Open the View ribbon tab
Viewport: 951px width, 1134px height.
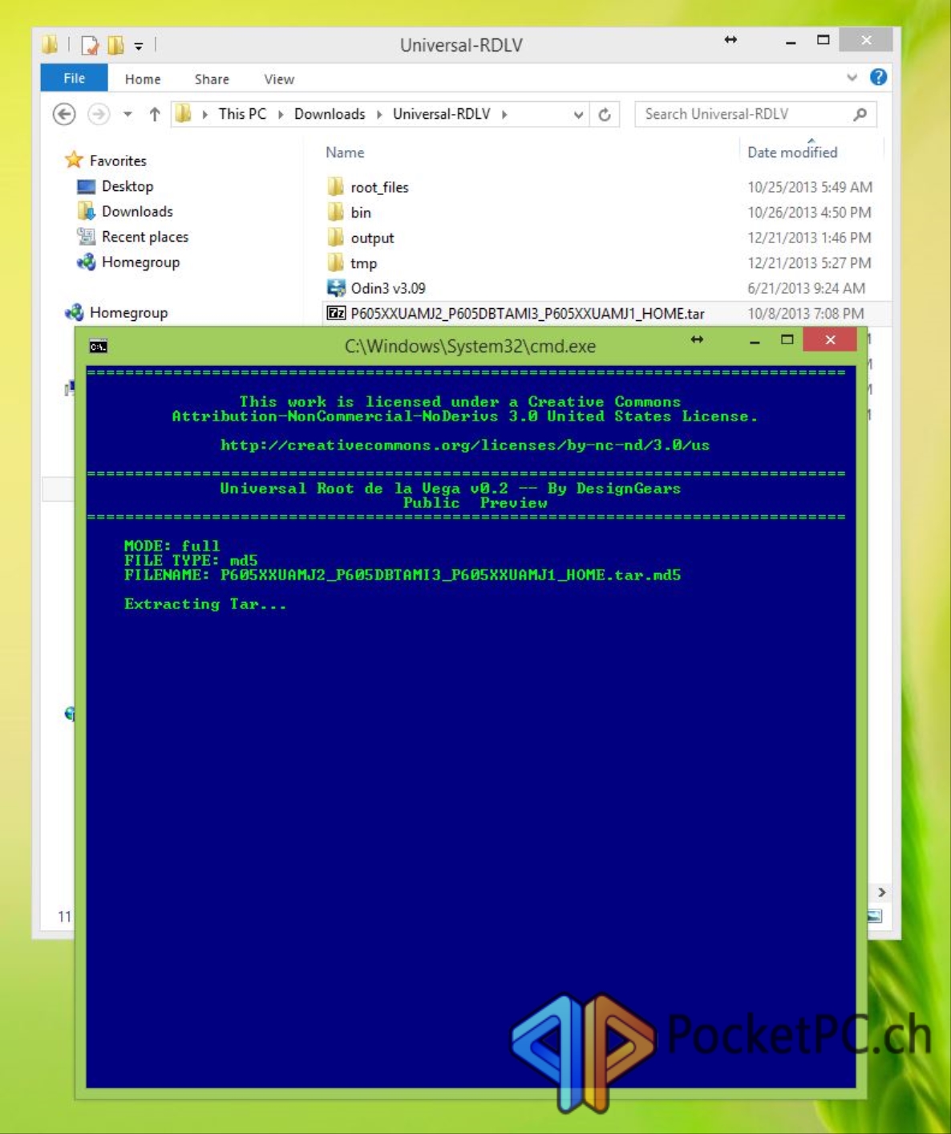pos(279,79)
